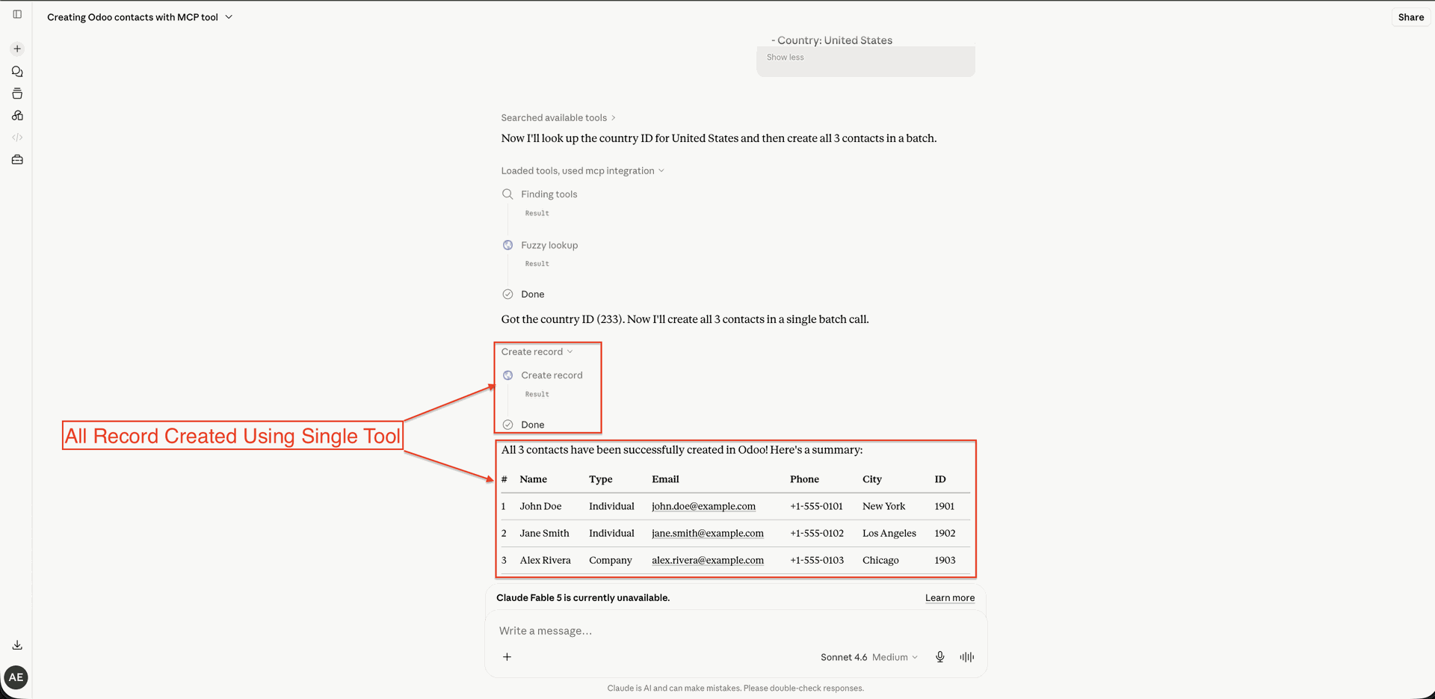Click Show less in user message
The height and width of the screenshot is (699, 1435).
tap(785, 57)
